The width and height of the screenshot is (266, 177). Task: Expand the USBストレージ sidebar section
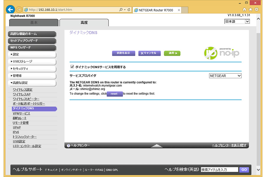click(x=32, y=62)
